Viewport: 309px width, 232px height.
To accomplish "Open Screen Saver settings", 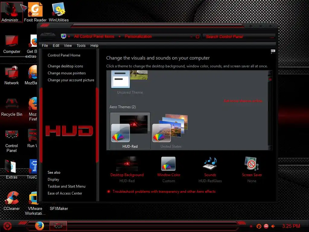I will [x=252, y=170].
